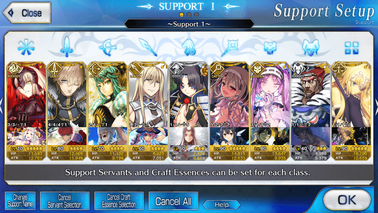Viewport: 378px width, 213px height.
Task: Select the All classes asterisk icon
Action: click(x=26, y=47)
